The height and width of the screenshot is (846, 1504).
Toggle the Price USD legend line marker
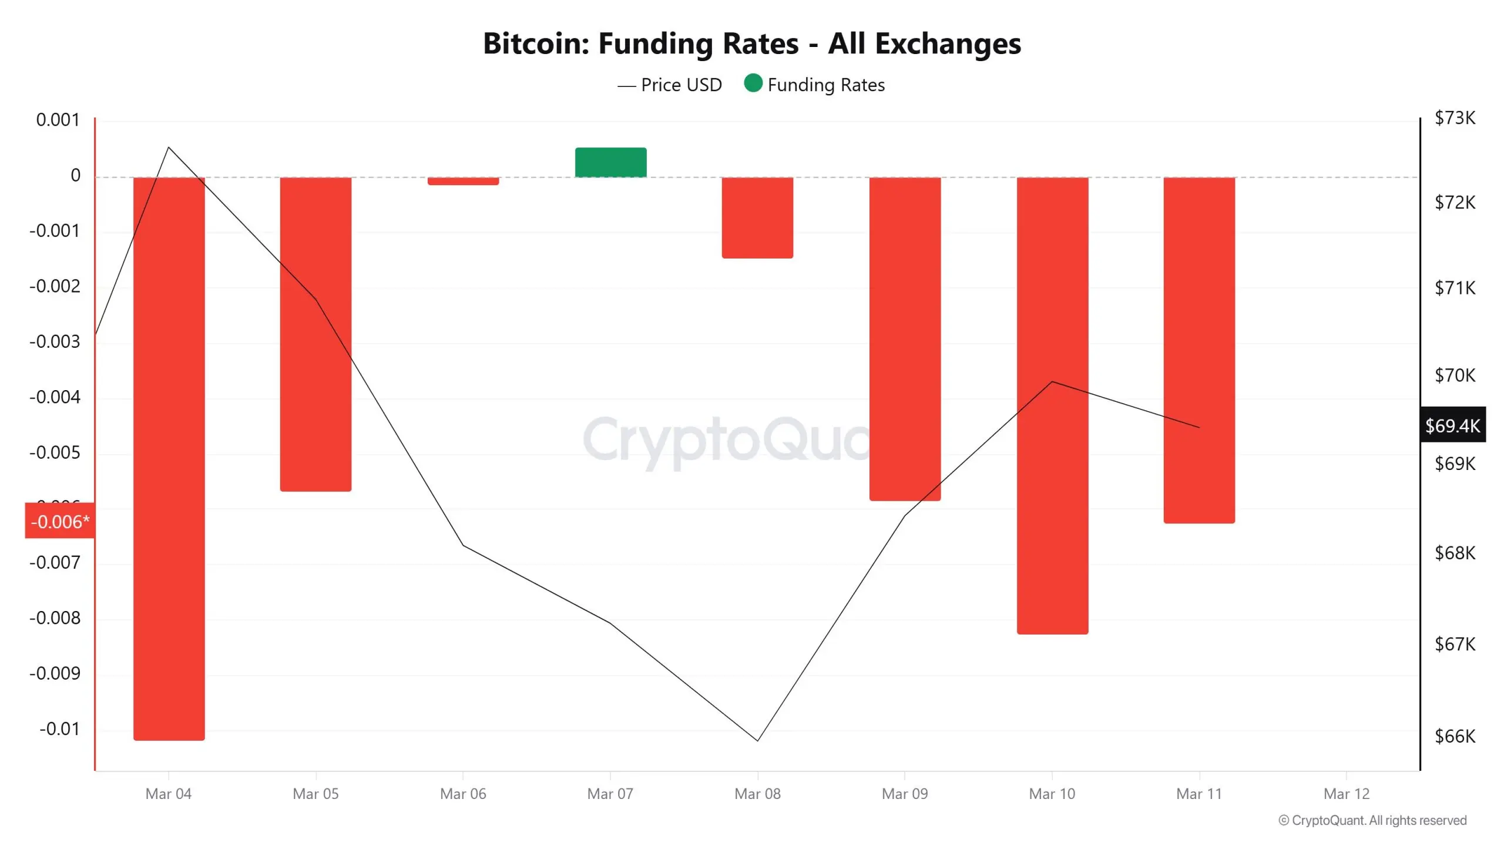click(x=626, y=86)
